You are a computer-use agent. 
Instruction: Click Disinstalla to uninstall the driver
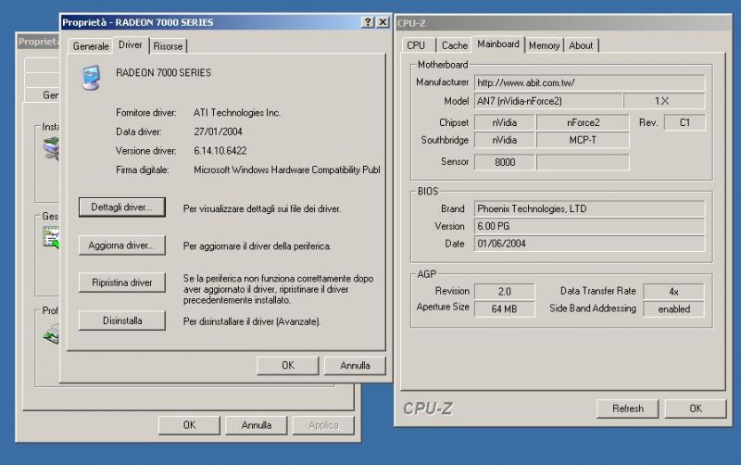(x=122, y=320)
